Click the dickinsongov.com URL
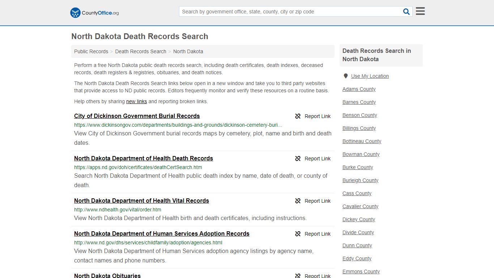494x278 pixels. [178, 125]
